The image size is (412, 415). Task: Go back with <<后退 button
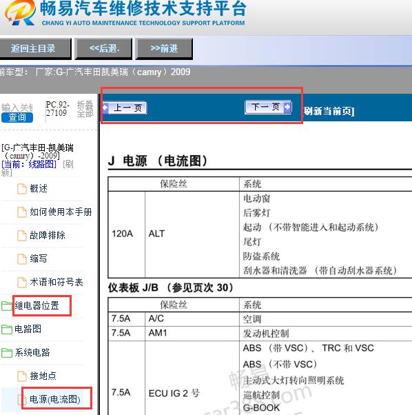click(103, 49)
